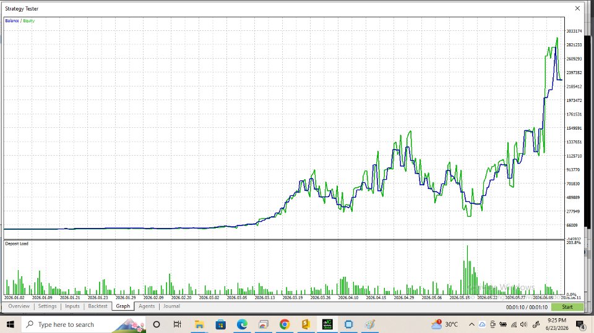
Task: Open Cortana from the taskbar
Action: pos(157,324)
